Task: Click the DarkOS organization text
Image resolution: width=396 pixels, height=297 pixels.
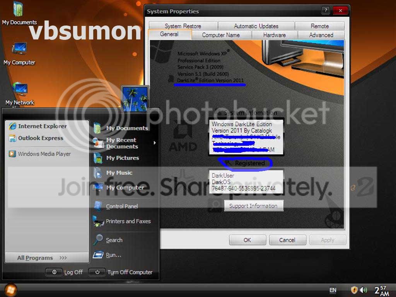Action: pos(221,182)
